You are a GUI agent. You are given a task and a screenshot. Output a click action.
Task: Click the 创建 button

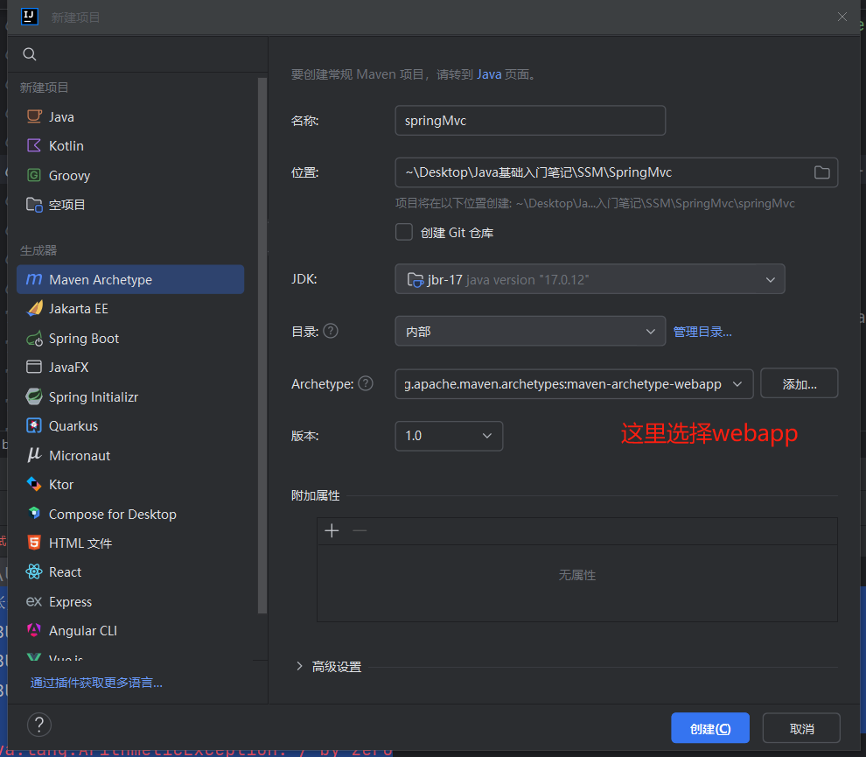click(x=709, y=728)
